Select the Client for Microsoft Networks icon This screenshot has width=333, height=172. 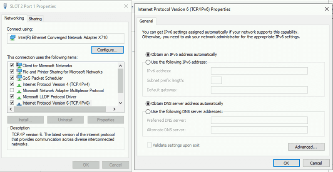[19, 66]
